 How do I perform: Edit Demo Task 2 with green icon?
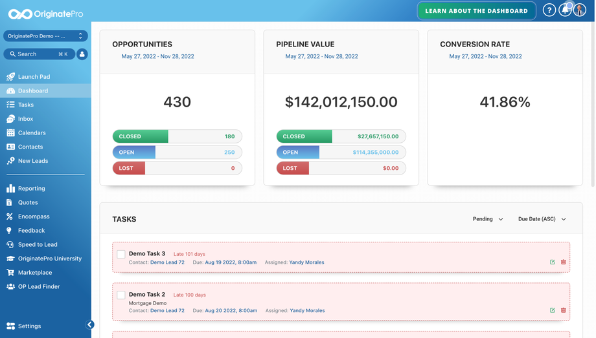point(553,310)
